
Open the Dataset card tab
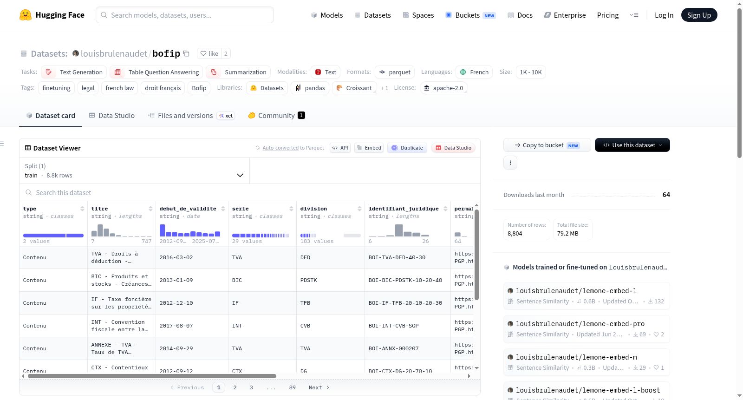point(51,115)
